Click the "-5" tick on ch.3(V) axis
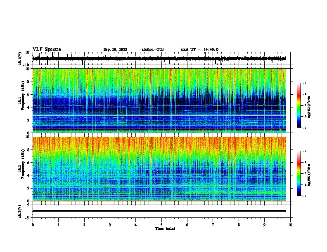This screenshot has width=327, height=252. point(28,218)
